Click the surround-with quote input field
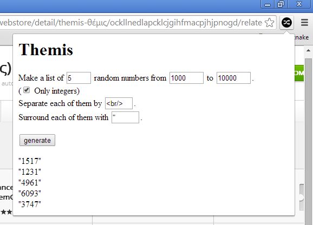 click(125, 117)
